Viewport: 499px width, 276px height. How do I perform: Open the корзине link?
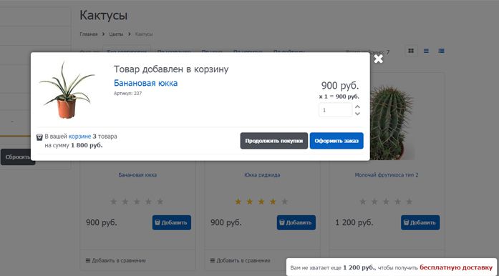pos(79,136)
